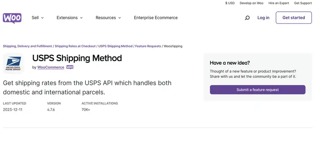Open the Get Support link
The width and height of the screenshot is (315, 142).
[303, 3]
